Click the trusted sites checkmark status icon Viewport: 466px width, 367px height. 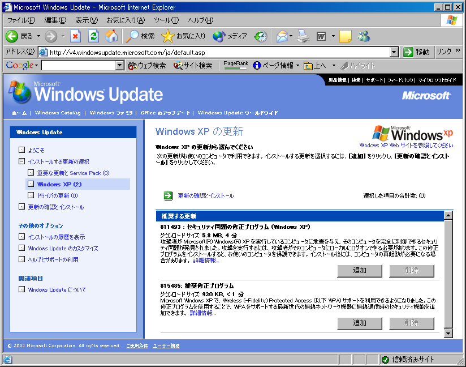386,360
